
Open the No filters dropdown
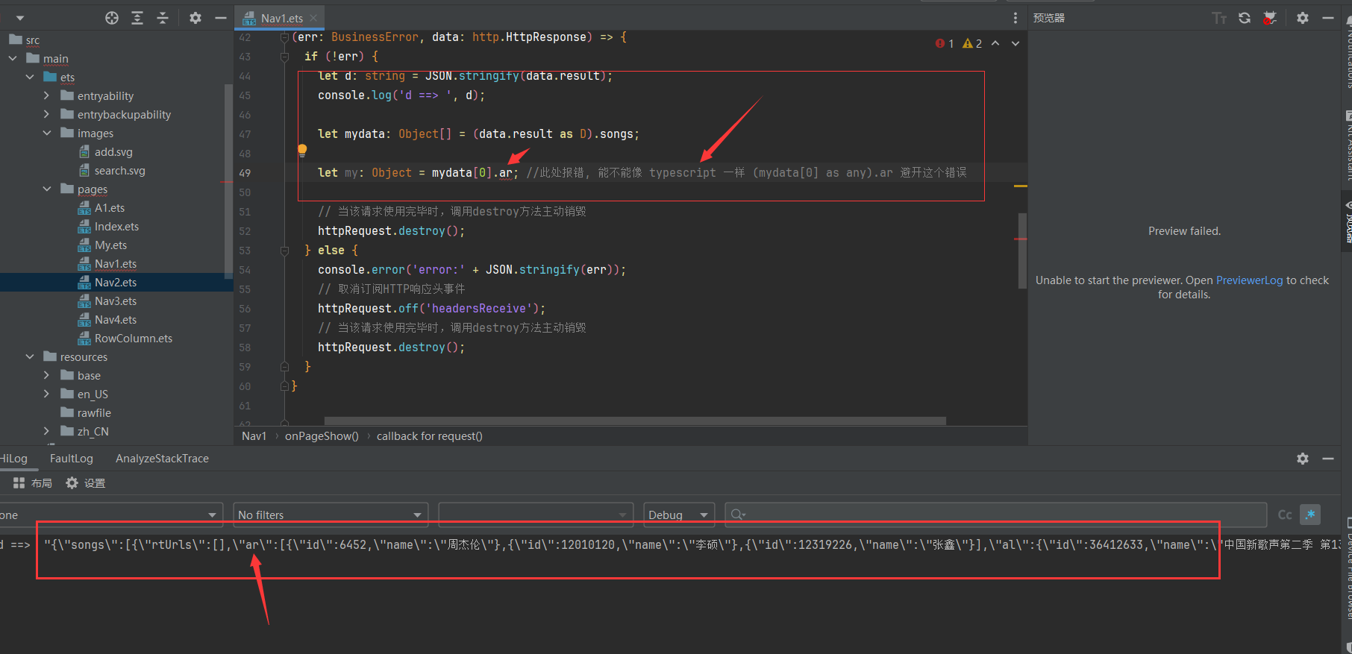331,515
